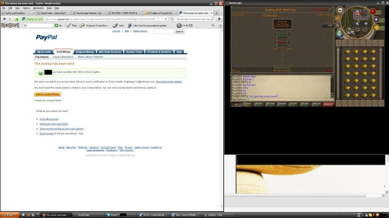Click the Paint horizontal scrollbar right arrow
389x218 pixels.
(x=383, y=195)
